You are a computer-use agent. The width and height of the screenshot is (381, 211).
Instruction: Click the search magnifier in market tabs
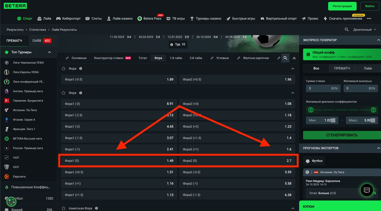(285, 58)
